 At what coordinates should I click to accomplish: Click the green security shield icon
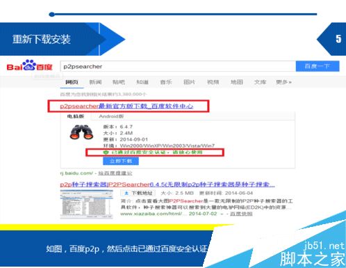[x=106, y=152]
